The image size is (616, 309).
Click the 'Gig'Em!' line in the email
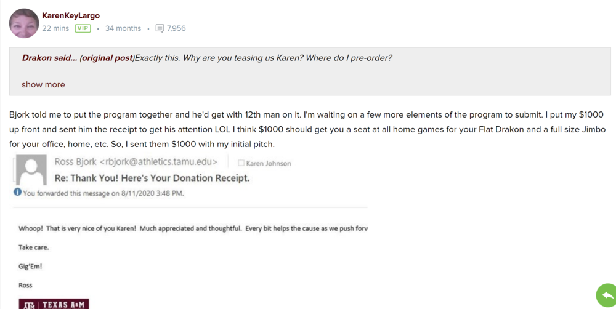[30, 267]
